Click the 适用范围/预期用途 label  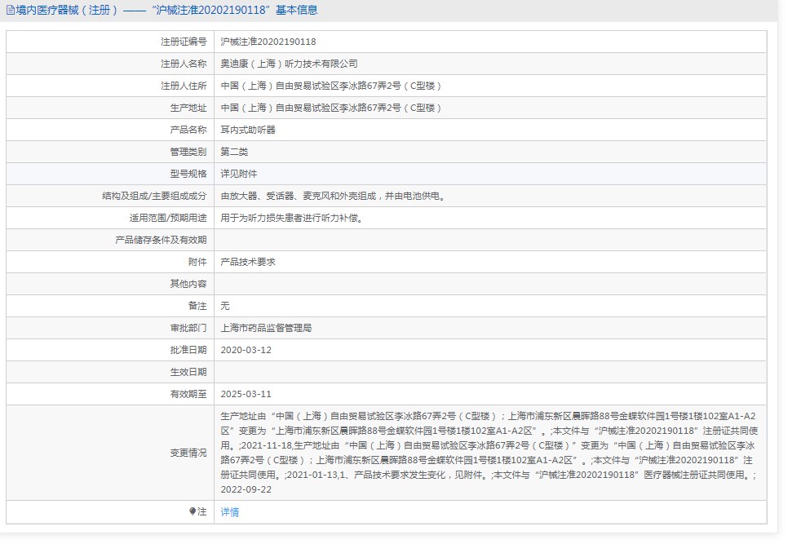pos(167,218)
